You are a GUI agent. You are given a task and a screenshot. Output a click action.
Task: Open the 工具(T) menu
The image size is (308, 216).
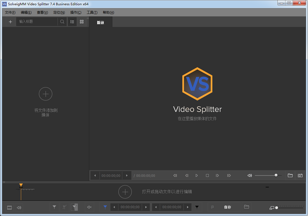[92, 13]
